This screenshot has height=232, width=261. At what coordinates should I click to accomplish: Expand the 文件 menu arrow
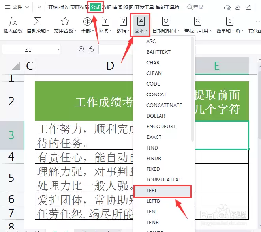(27, 7)
